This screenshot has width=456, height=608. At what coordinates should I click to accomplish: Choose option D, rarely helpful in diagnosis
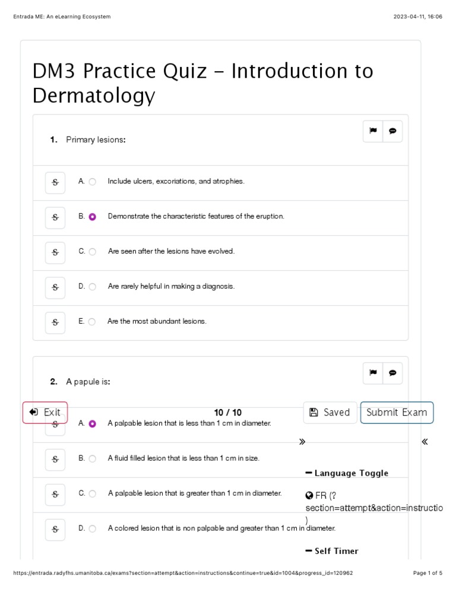(92, 287)
